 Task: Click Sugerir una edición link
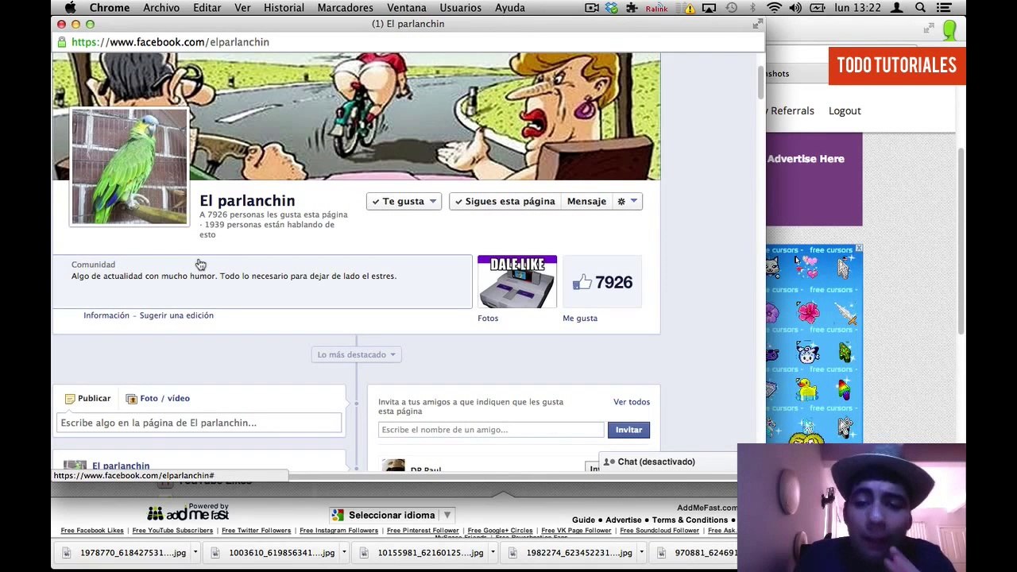coord(176,315)
